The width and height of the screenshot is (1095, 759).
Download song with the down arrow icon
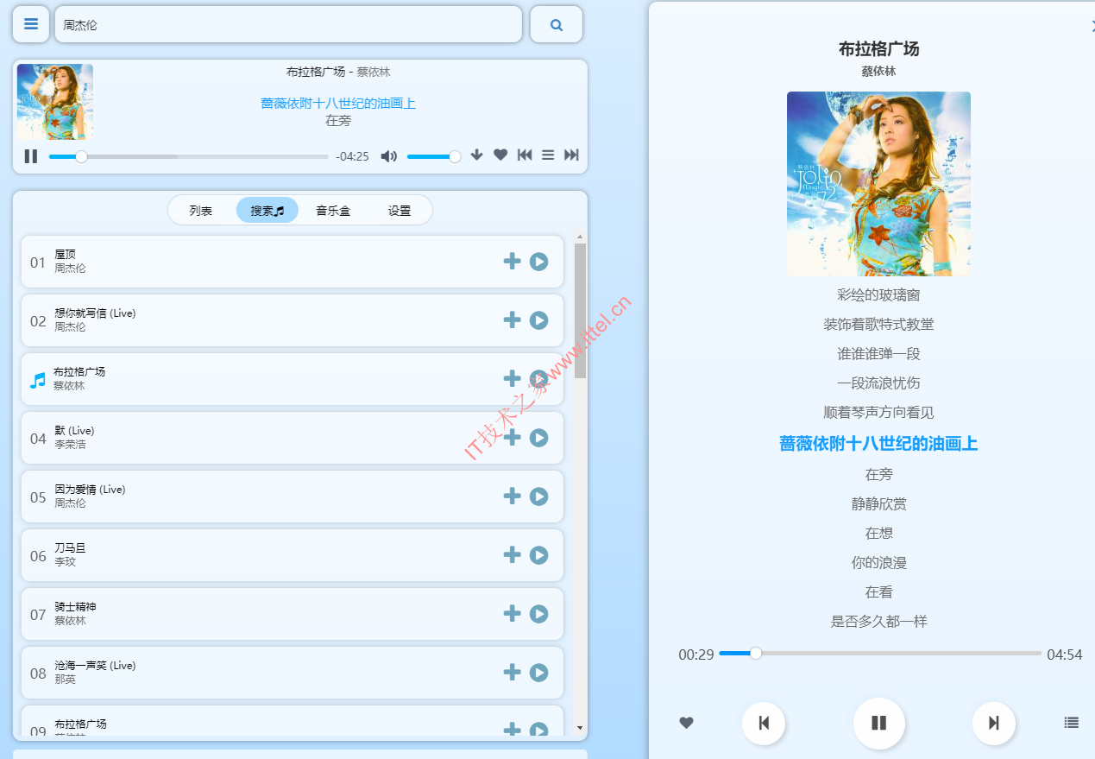476,155
